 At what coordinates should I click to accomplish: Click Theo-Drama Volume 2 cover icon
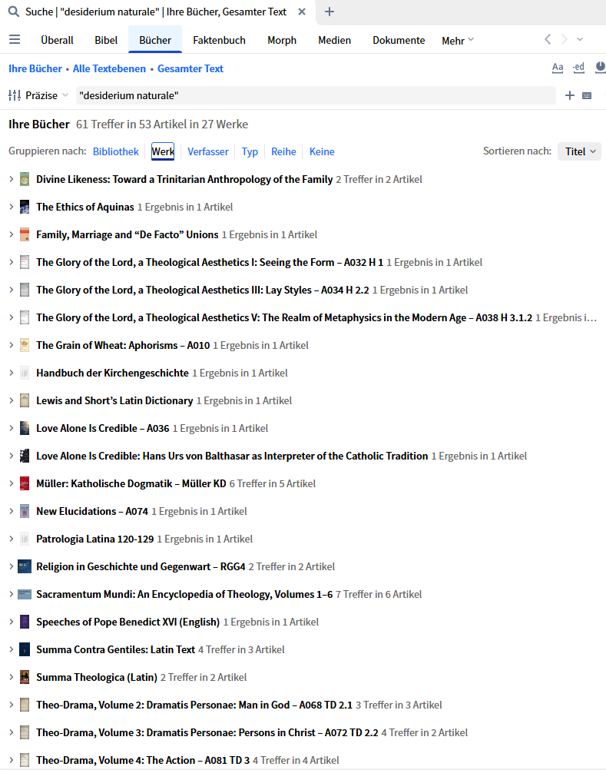pos(25,705)
